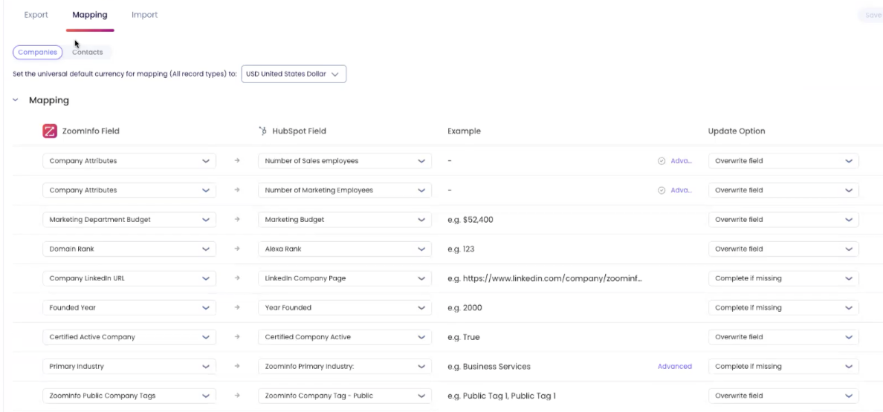883x412 pixels.
Task: Open the Year Founded field dropdown
Action: tap(345, 307)
